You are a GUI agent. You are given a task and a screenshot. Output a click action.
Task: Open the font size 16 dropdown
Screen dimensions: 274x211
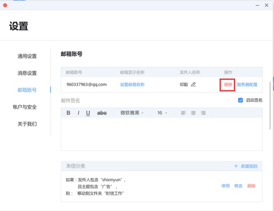click(162, 113)
